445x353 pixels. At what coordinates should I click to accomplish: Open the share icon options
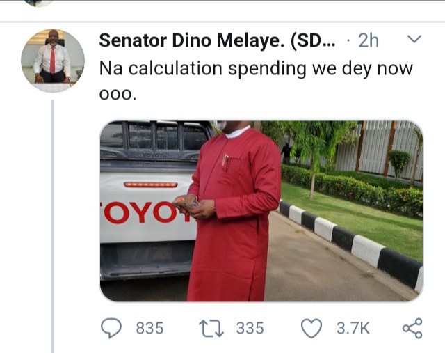tap(412, 328)
